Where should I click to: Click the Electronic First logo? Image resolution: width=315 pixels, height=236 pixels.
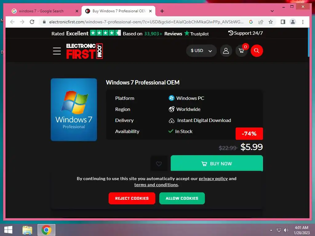click(x=85, y=51)
